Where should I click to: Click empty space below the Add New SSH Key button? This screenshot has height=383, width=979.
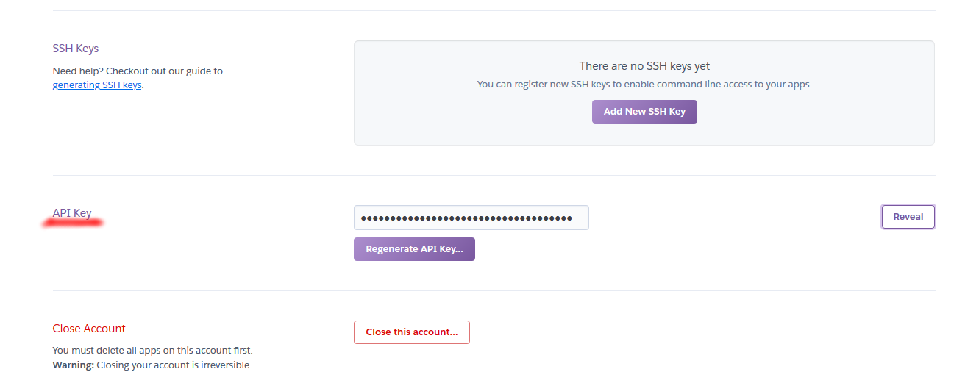[644, 134]
